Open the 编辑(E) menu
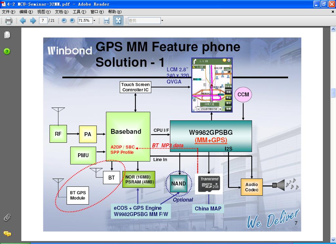The height and width of the screenshot is (244, 336). coord(26,12)
